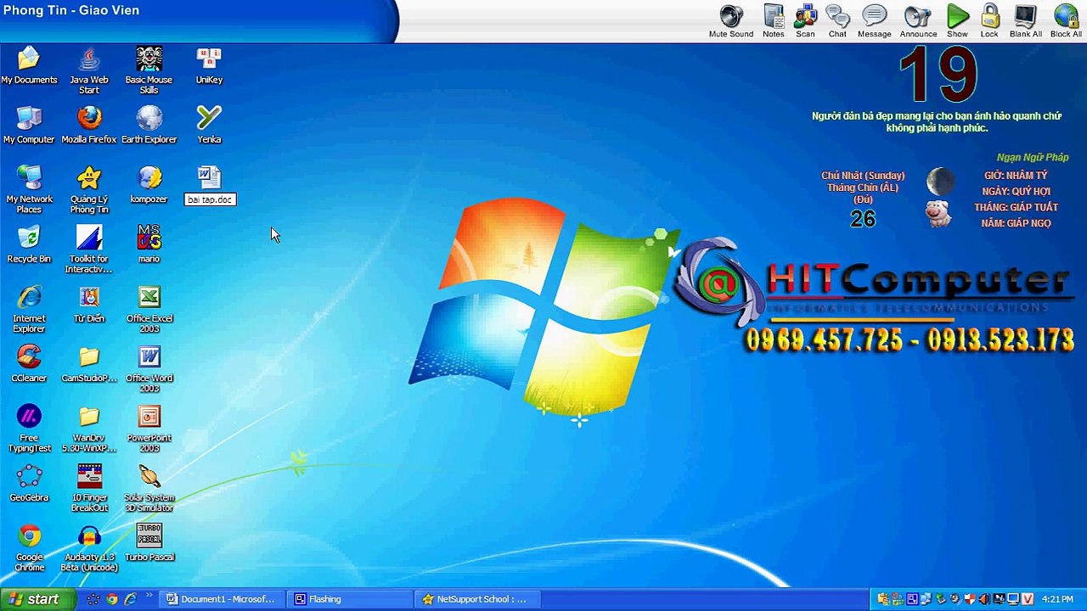This screenshot has height=611, width=1087.
Task: Click the taskbar clock showing 4:21 PM
Action: coord(1058,599)
